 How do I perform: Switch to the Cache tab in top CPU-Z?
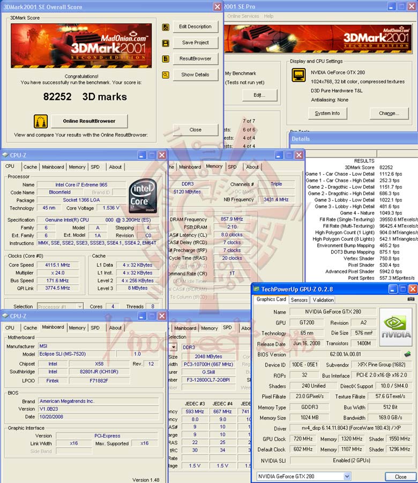30,167
